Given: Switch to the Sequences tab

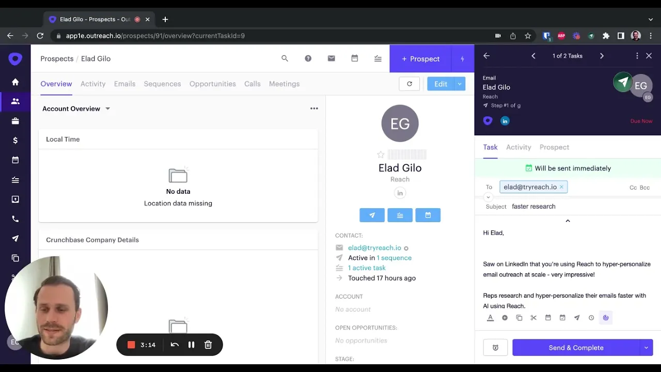Looking at the screenshot, I should click(162, 84).
